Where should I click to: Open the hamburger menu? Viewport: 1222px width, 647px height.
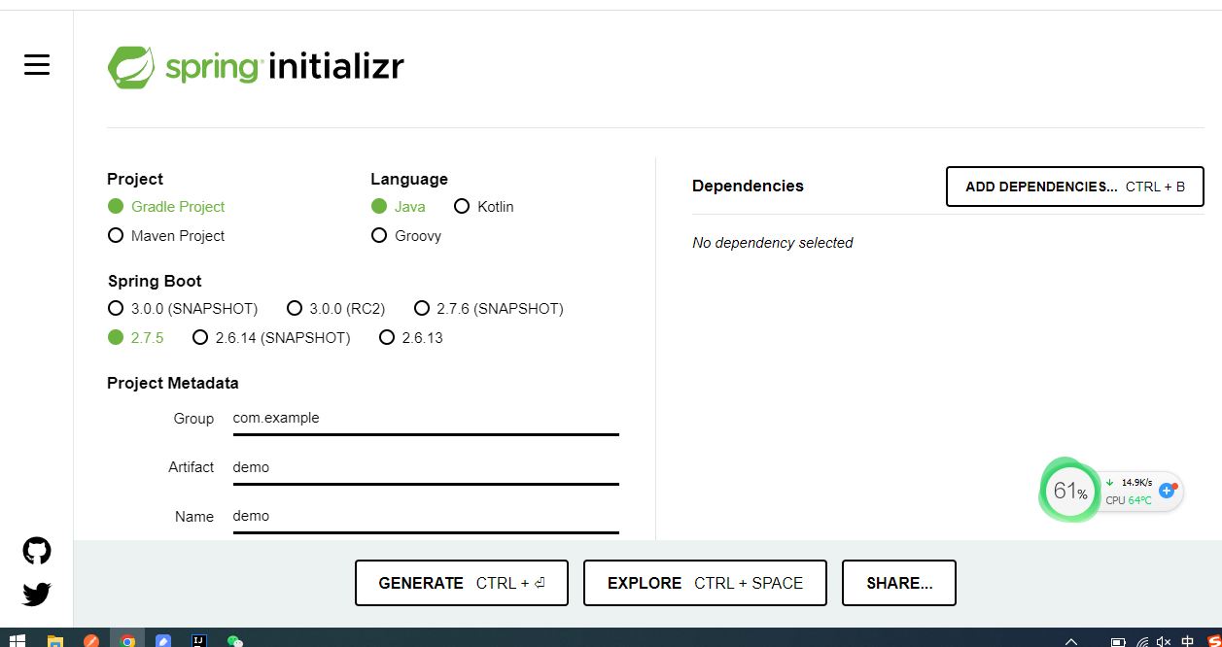[37, 65]
